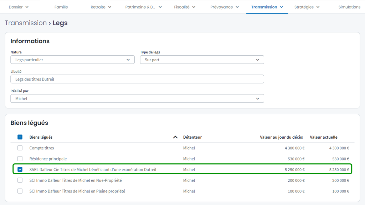Click the Libellé text field
This screenshot has width=365, height=205.
137,79
